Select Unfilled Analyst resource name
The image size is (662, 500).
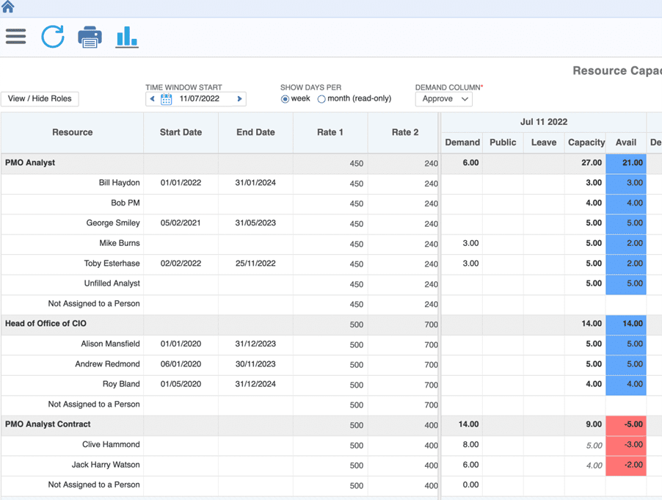point(112,283)
